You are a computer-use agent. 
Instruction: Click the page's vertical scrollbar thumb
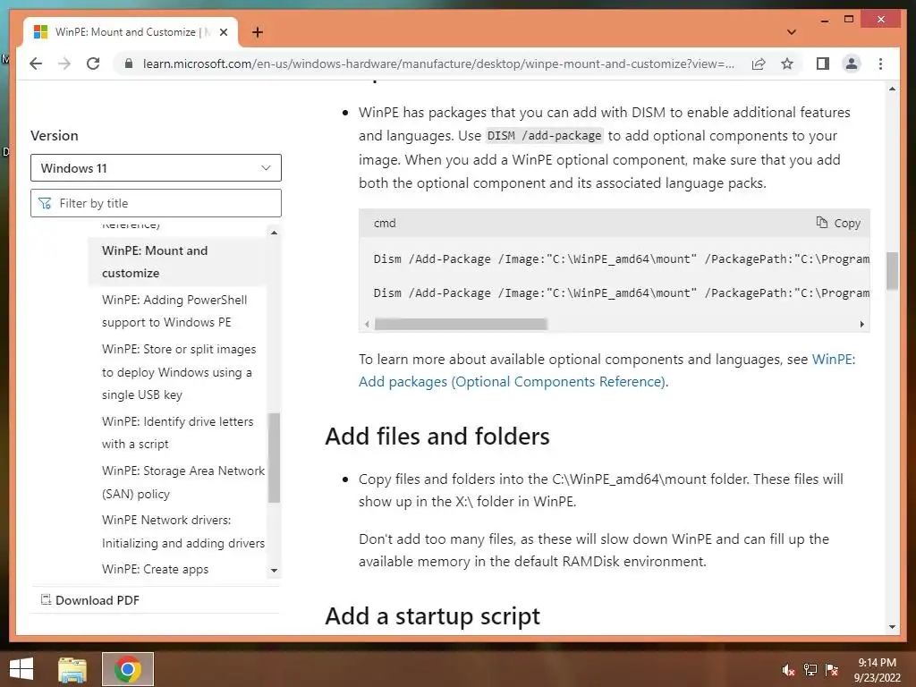click(892, 270)
